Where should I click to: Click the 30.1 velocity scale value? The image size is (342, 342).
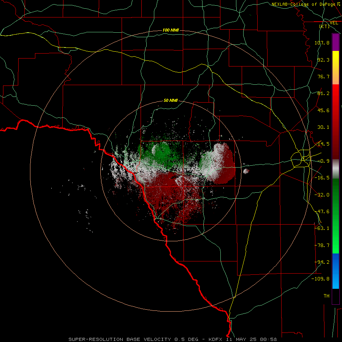coord(323,127)
